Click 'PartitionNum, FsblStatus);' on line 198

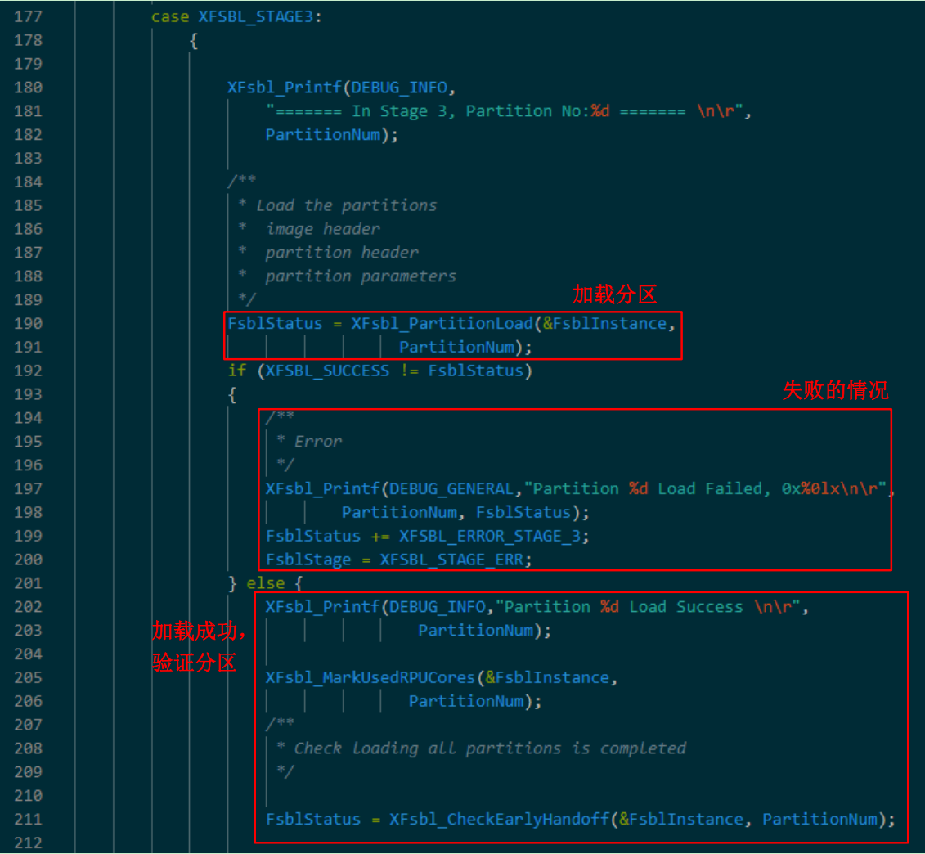click(465, 512)
